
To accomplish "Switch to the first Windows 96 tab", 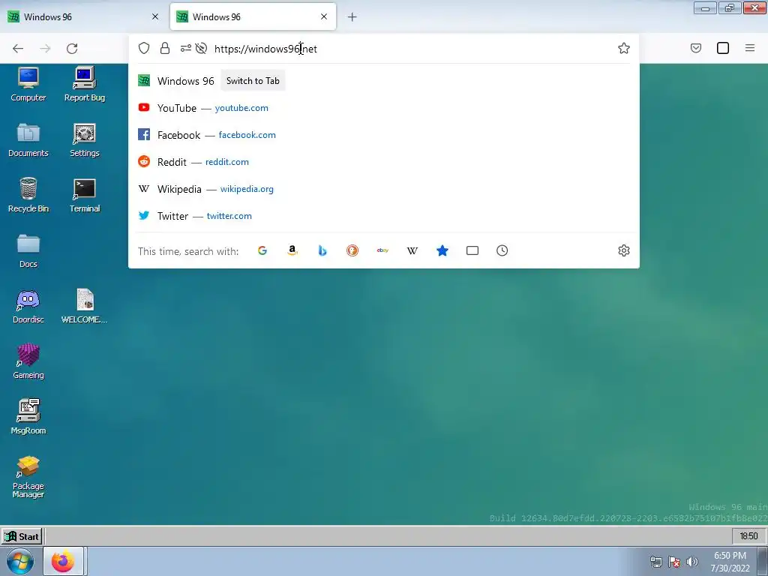I will point(83,16).
